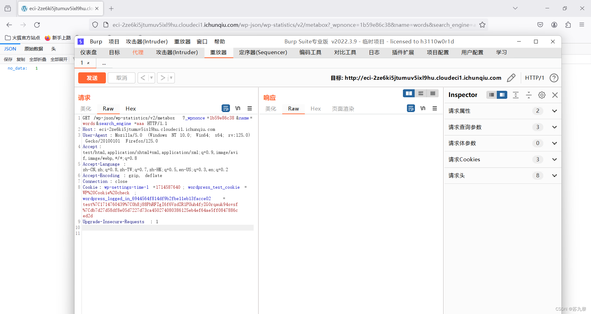Switch to 仪表盘 tab

click(89, 52)
